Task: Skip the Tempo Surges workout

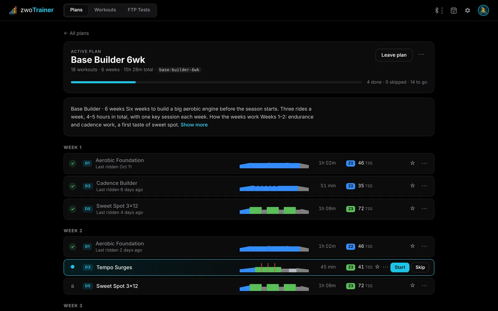Action: coord(420,267)
